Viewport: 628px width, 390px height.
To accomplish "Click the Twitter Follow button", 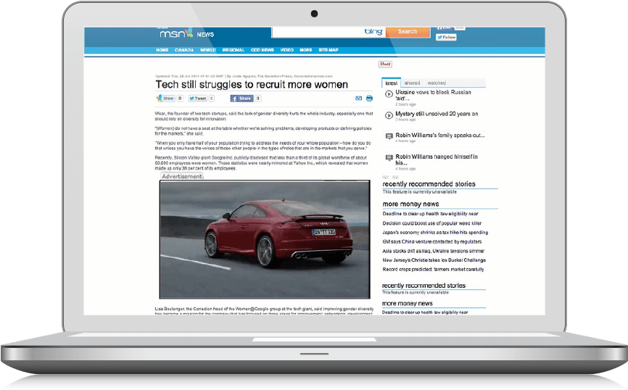I will (446, 37).
